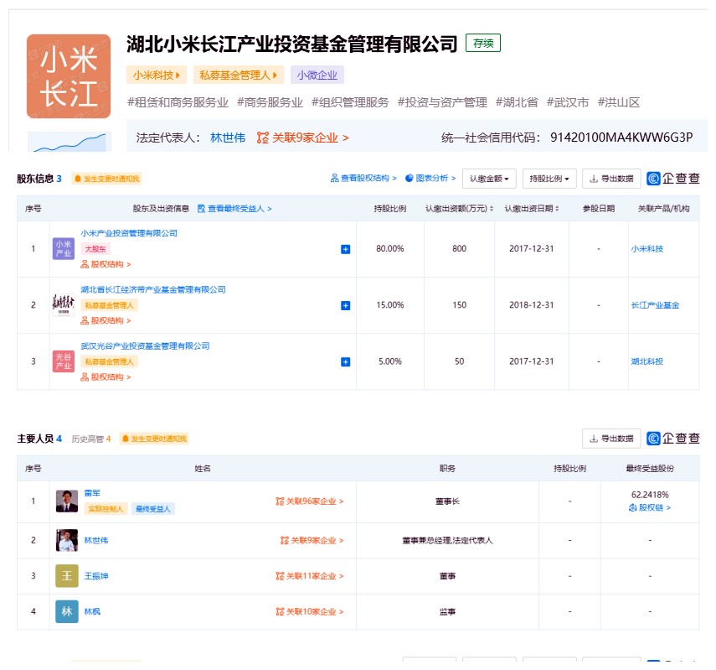Select the 主要人员 tab
716x670 pixels.
point(39,439)
